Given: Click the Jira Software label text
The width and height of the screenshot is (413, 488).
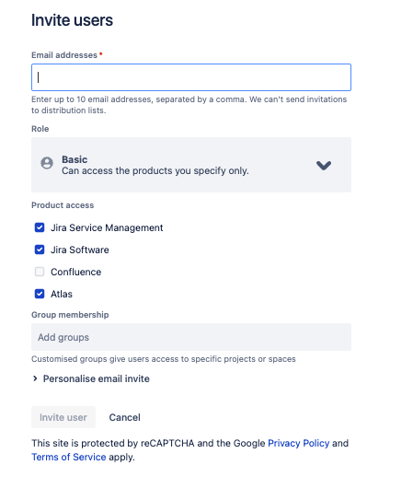Looking at the screenshot, I should [x=80, y=250].
